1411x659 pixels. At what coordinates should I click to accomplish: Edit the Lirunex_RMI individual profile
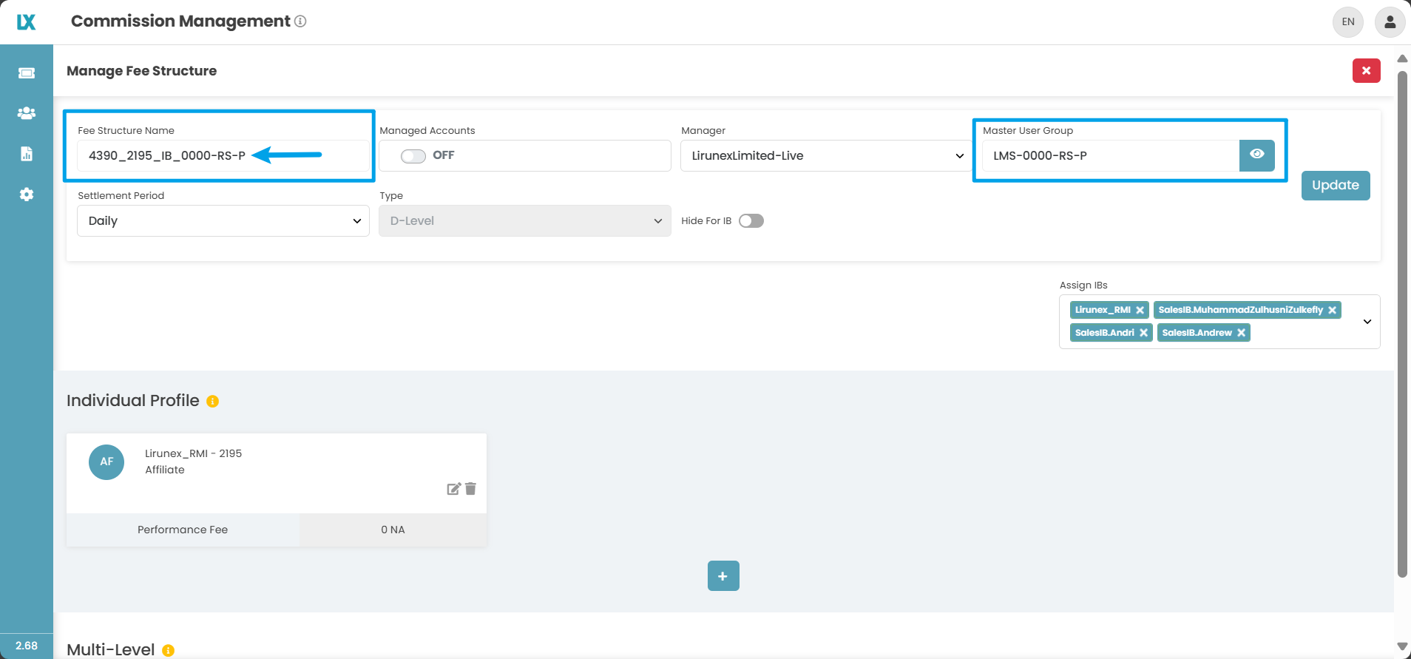coord(453,489)
